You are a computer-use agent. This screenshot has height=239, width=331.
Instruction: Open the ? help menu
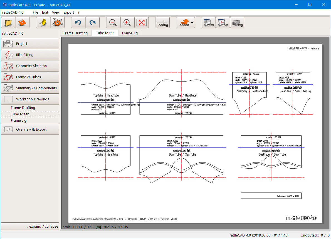pyautogui.click(x=79, y=12)
